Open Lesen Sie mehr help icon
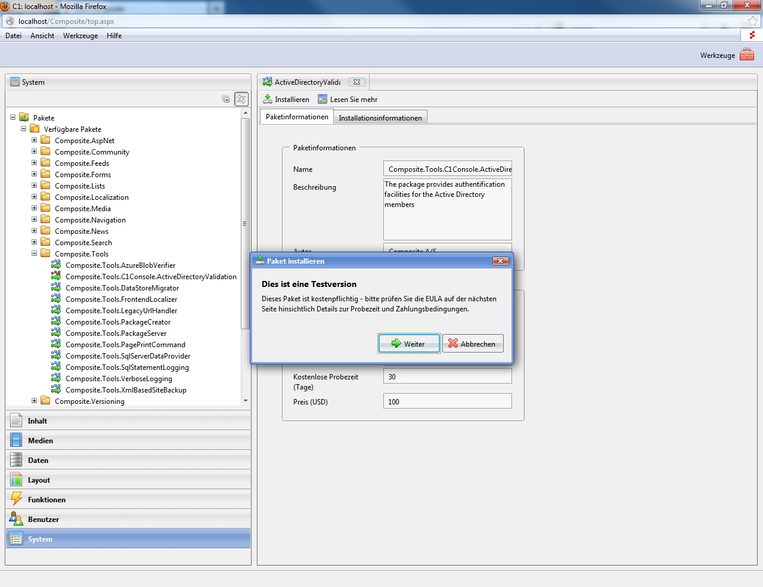The height and width of the screenshot is (587, 763). 322,99
